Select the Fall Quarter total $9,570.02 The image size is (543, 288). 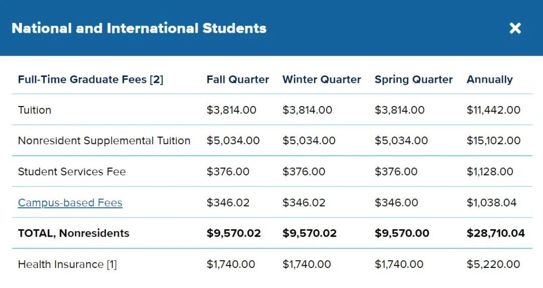tap(233, 233)
